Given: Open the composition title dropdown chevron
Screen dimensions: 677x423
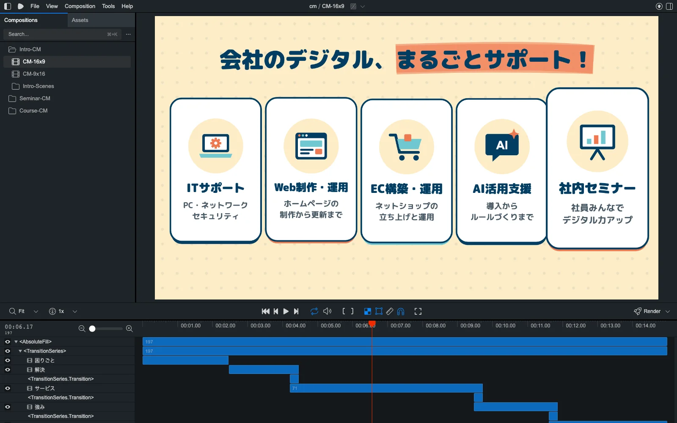Looking at the screenshot, I should (x=363, y=6).
